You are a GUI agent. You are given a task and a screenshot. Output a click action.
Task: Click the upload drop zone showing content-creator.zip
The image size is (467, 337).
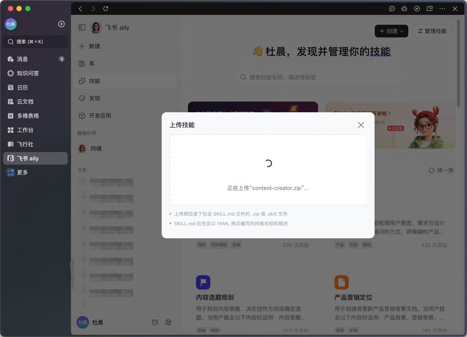268,170
